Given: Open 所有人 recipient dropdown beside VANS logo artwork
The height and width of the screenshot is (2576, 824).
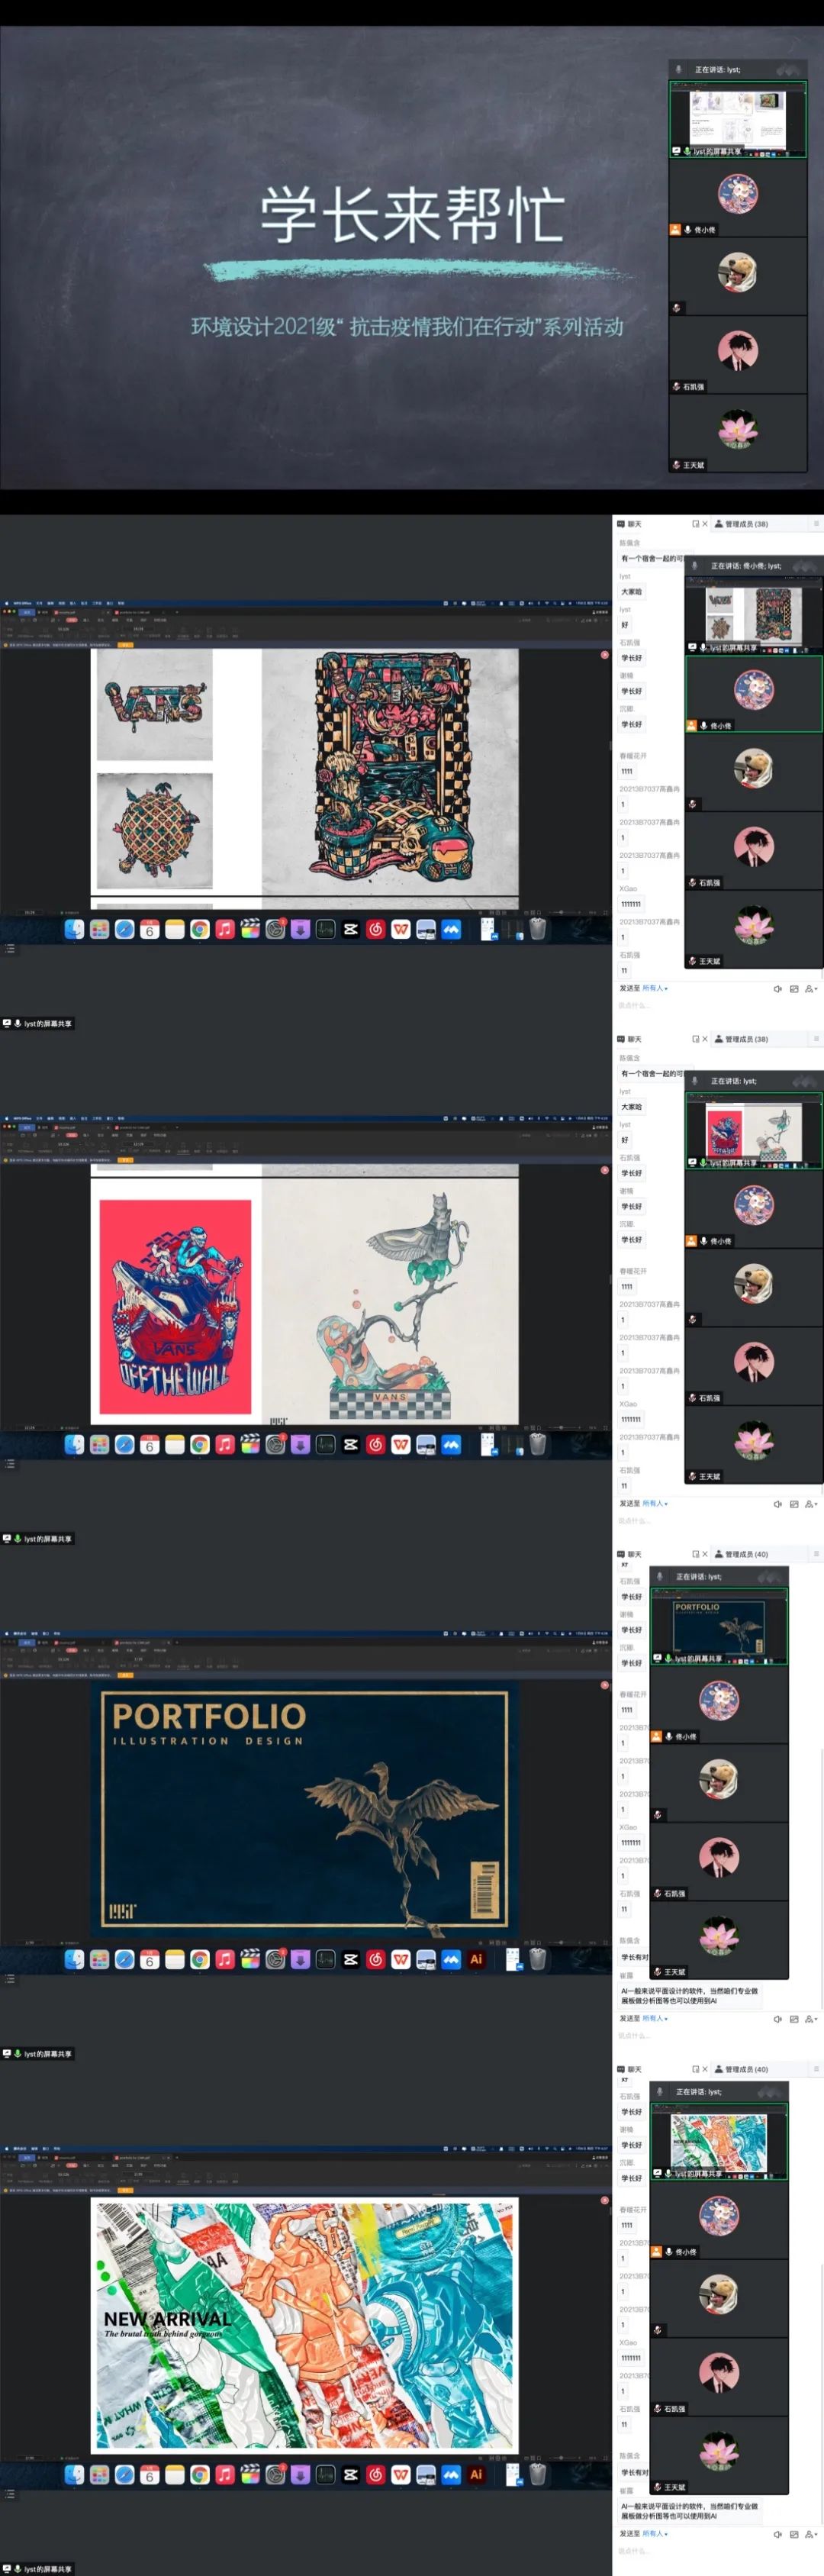Looking at the screenshot, I should [655, 988].
